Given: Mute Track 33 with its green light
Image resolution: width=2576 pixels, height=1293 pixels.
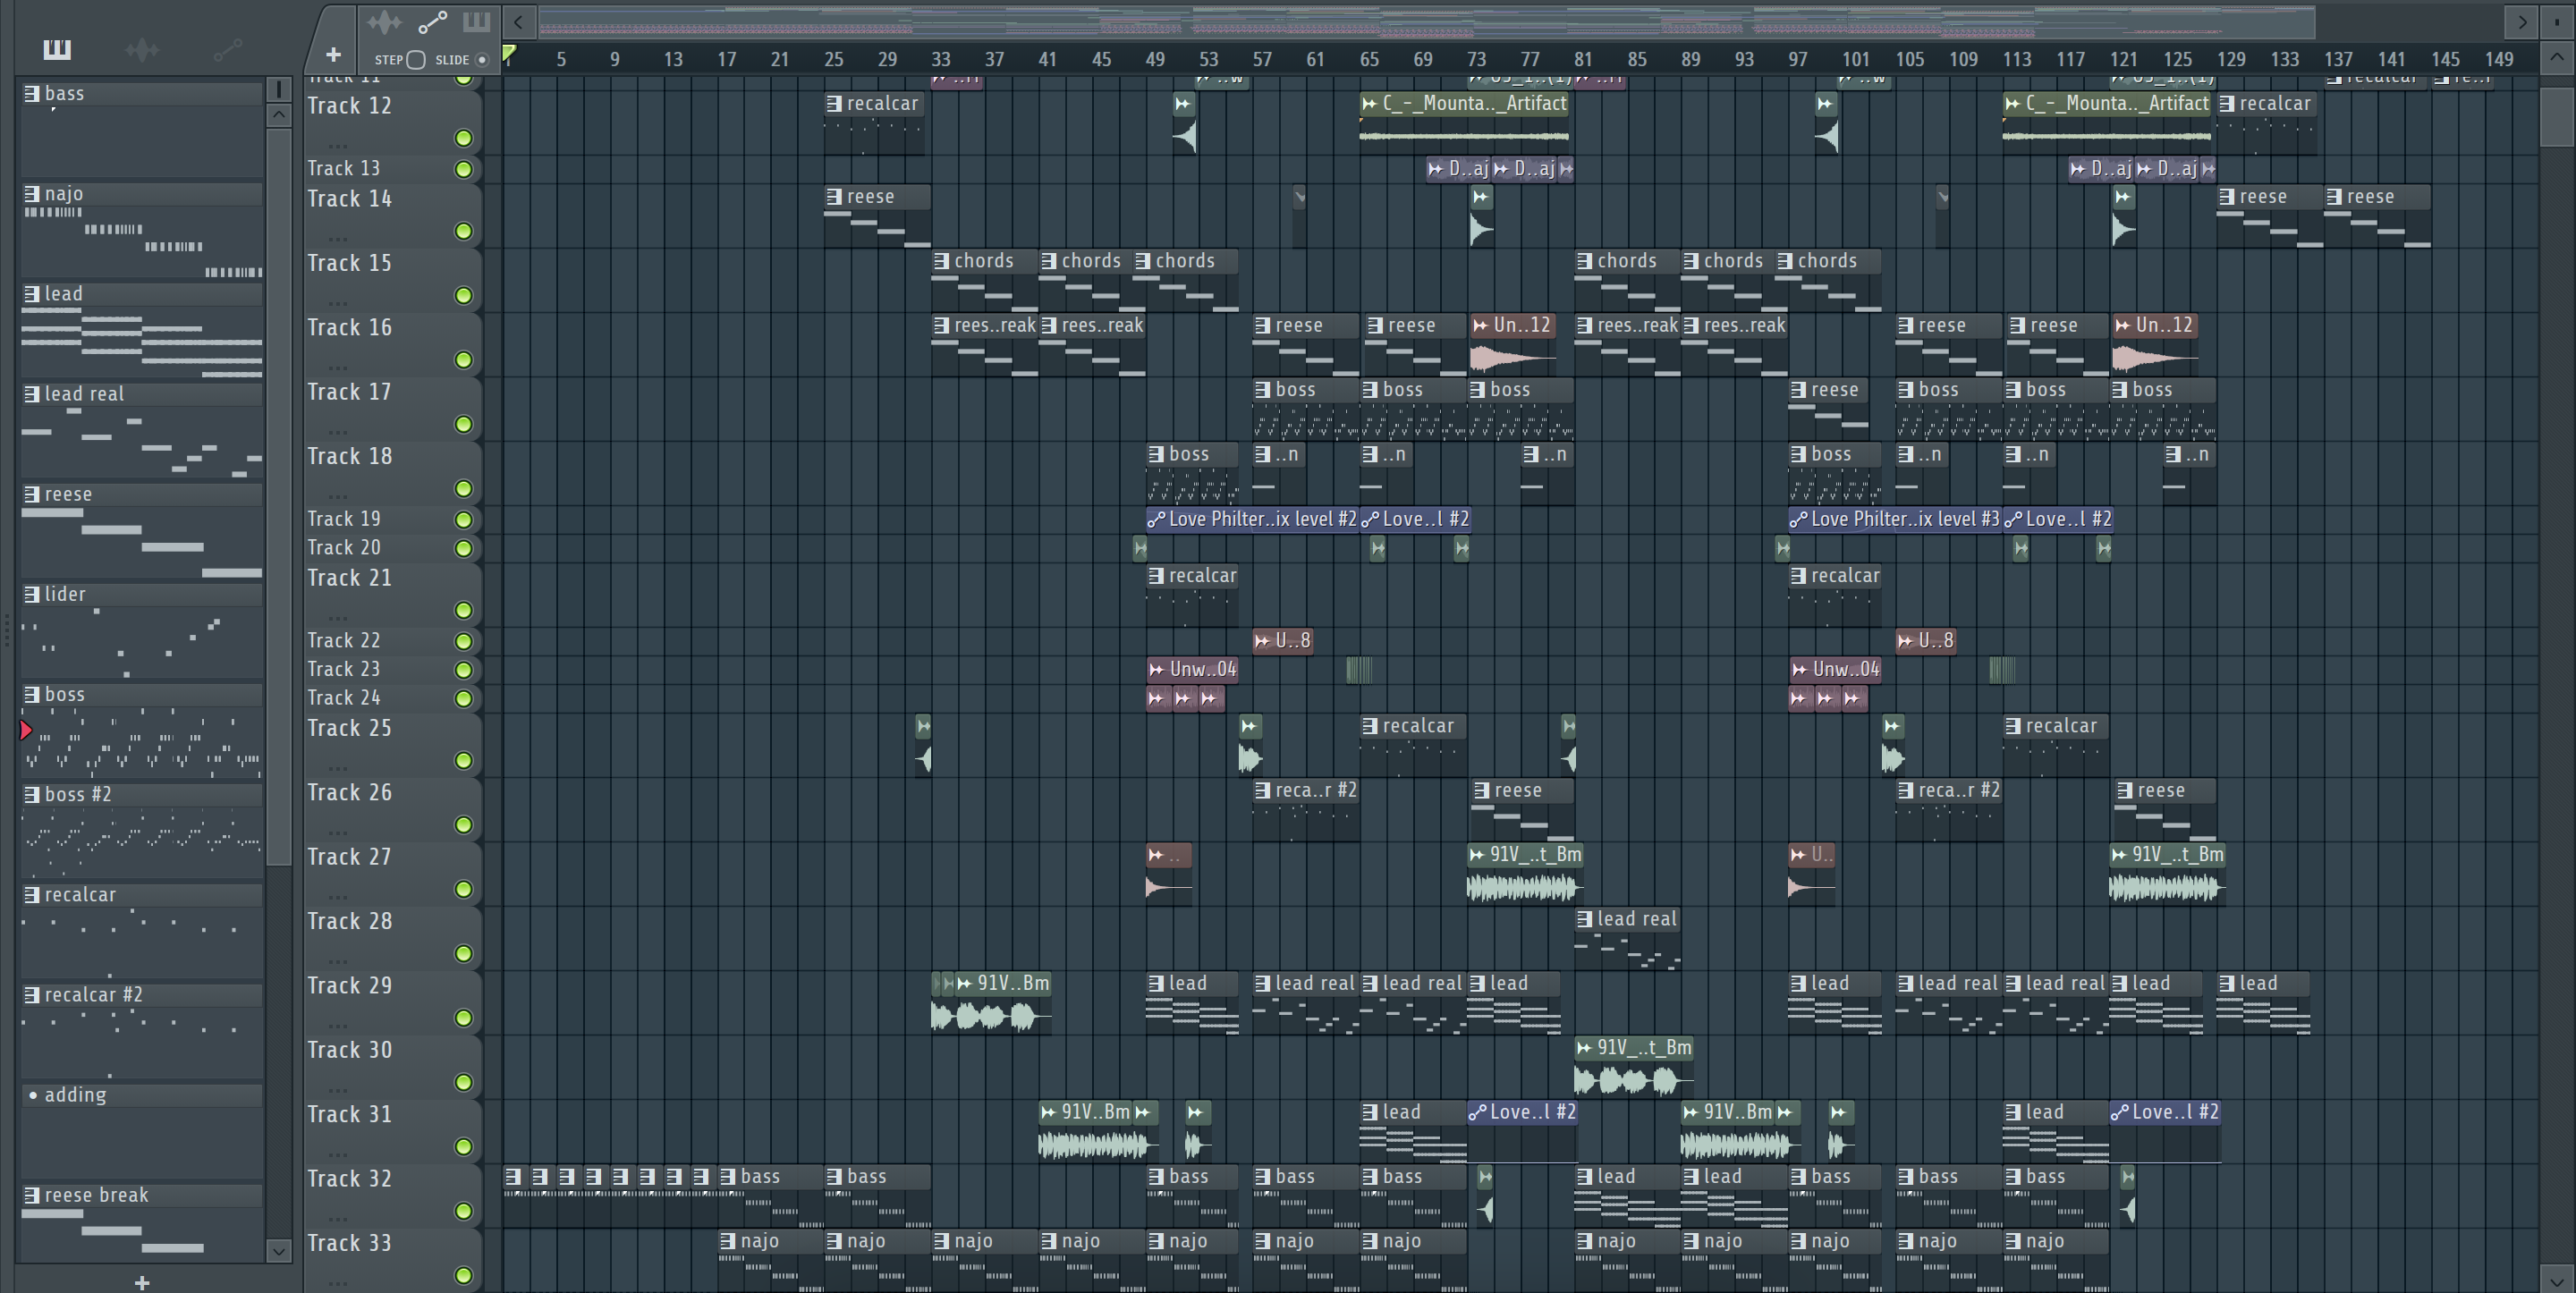Looking at the screenshot, I should (463, 1275).
